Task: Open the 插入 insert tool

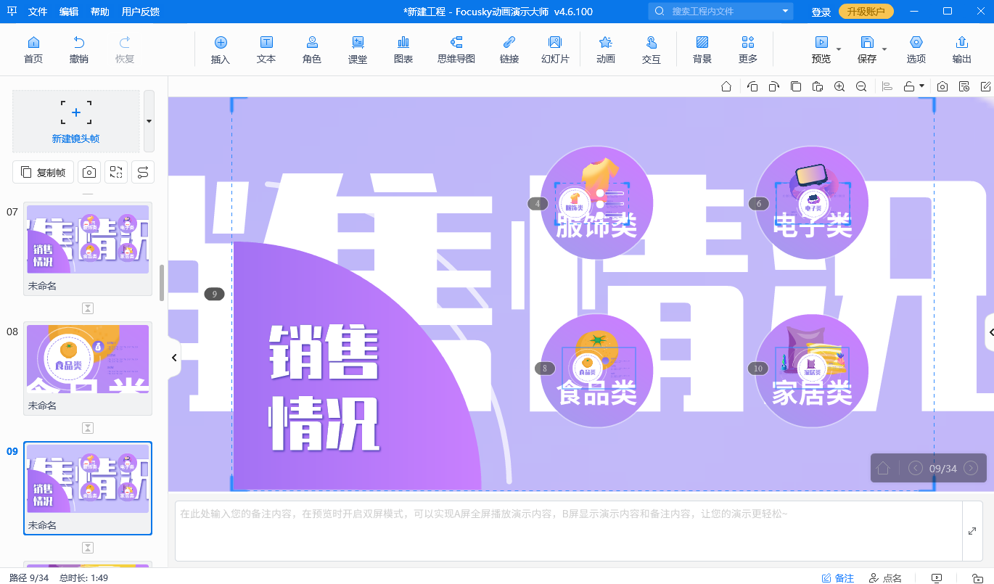Action: pyautogui.click(x=221, y=50)
